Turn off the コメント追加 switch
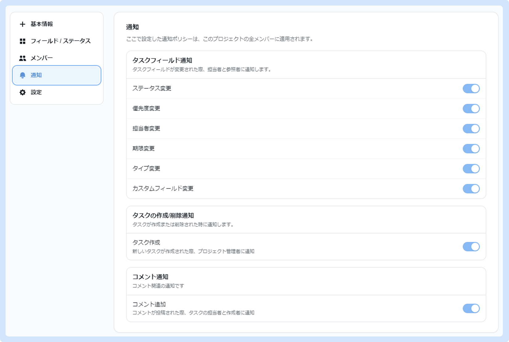The width and height of the screenshot is (509, 342). (471, 308)
